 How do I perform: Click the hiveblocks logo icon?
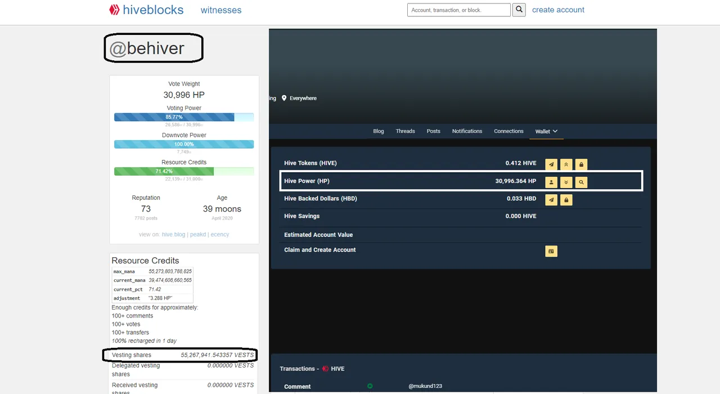pos(114,10)
